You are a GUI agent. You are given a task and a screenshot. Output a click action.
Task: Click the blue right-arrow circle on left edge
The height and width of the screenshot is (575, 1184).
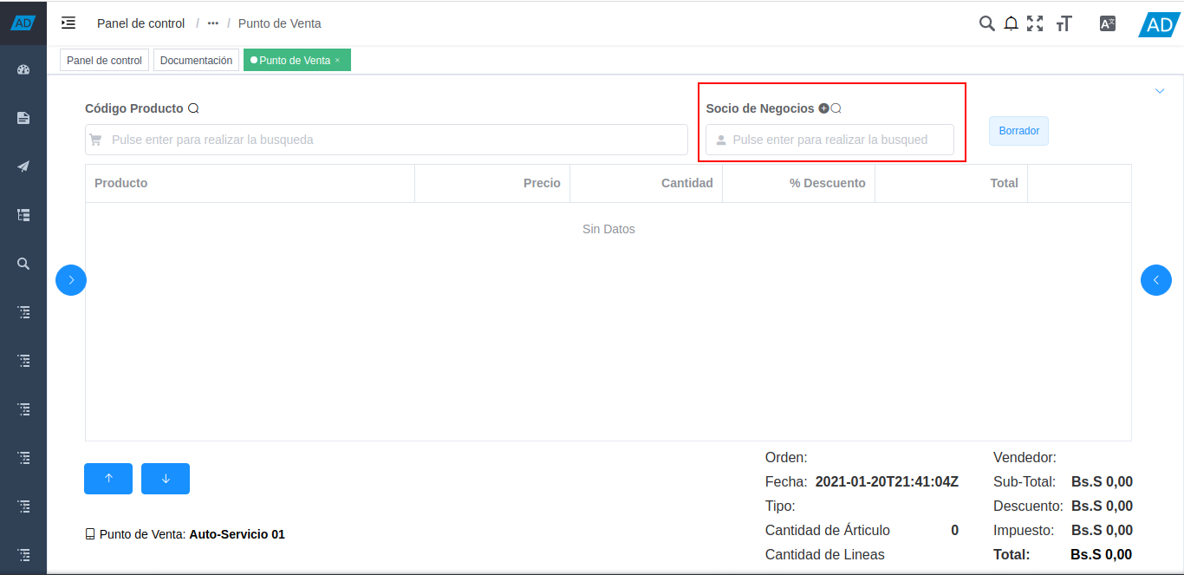[x=71, y=280]
